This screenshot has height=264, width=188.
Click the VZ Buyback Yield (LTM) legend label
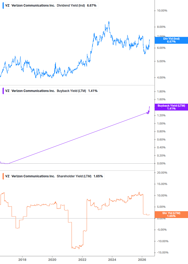tap(51, 91)
